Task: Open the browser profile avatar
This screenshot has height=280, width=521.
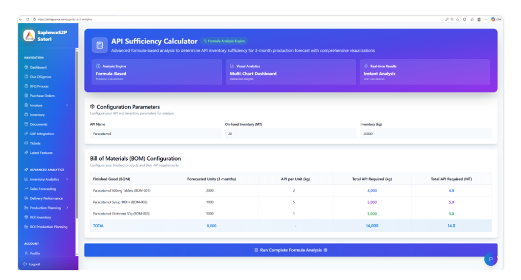Action: coord(479,19)
